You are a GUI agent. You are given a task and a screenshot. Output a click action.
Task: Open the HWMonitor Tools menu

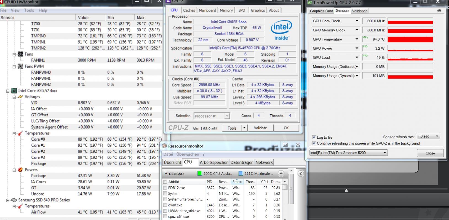(29, 10)
